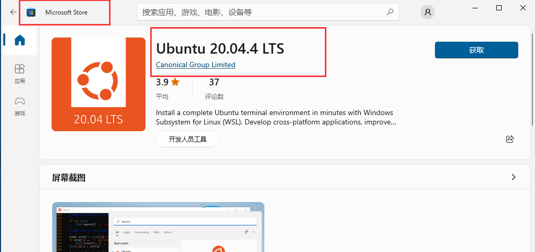
Task: Click the 3.9 average rating value
Action: point(162,82)
